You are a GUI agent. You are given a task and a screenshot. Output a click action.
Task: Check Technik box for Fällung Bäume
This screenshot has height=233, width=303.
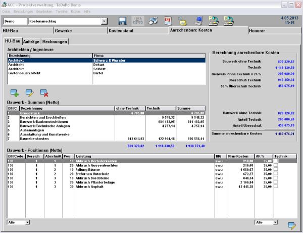coord(276,168)
